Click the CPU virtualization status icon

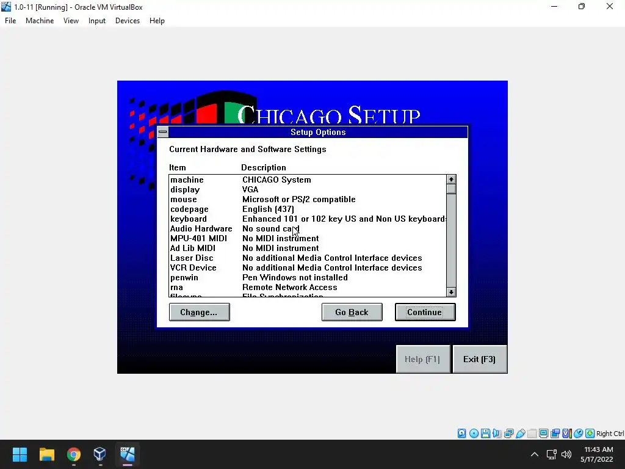pos(567,433)
